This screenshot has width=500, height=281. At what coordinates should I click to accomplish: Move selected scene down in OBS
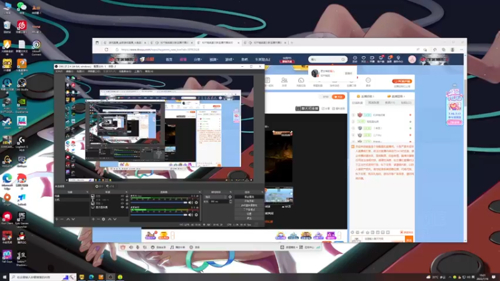tap(73, 219)
